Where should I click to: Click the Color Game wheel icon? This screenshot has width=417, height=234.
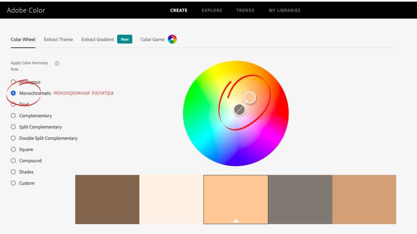172,39
